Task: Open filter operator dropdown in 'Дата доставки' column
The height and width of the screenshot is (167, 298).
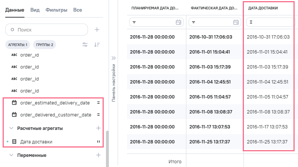Action: [x=251, y=22]
